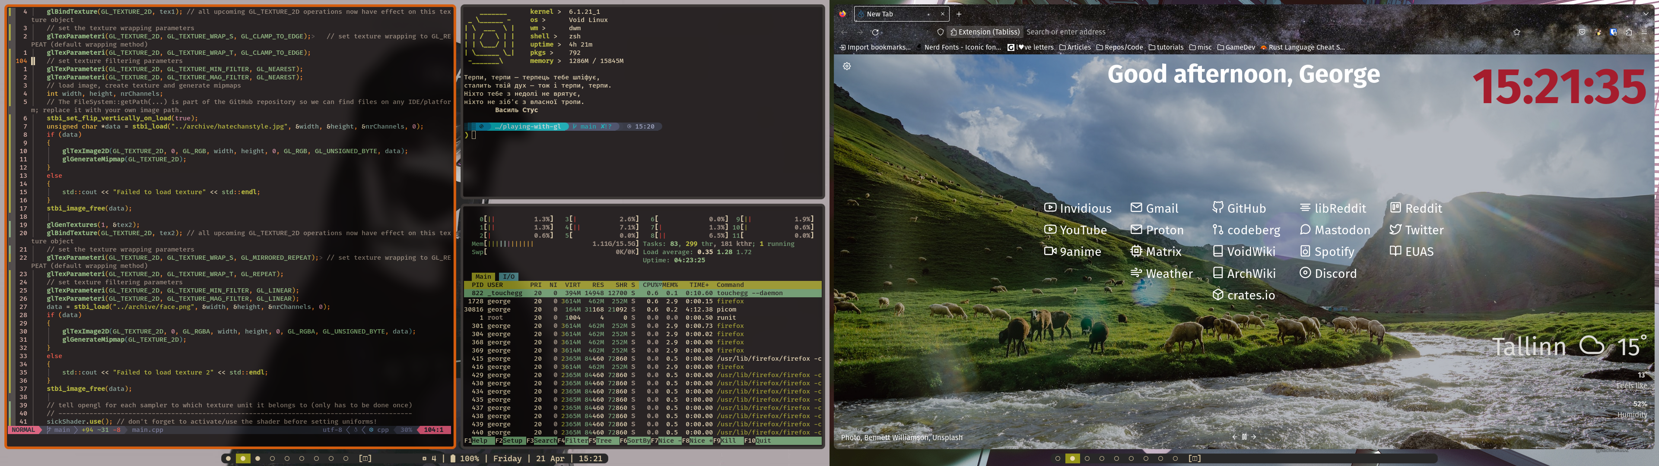The height and width of the screenshot is (466, 1659).
Task: Open the Pocket save icon
Action: [1582, 31]
